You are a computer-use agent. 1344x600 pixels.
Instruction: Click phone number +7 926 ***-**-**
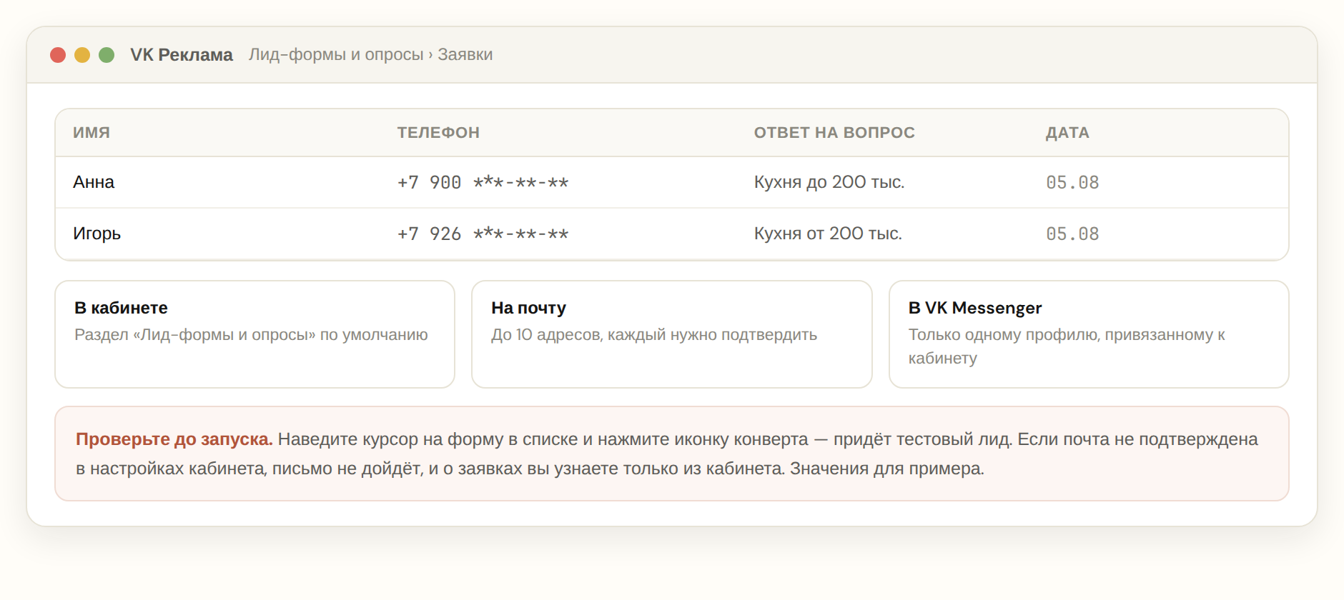point(483,234)
